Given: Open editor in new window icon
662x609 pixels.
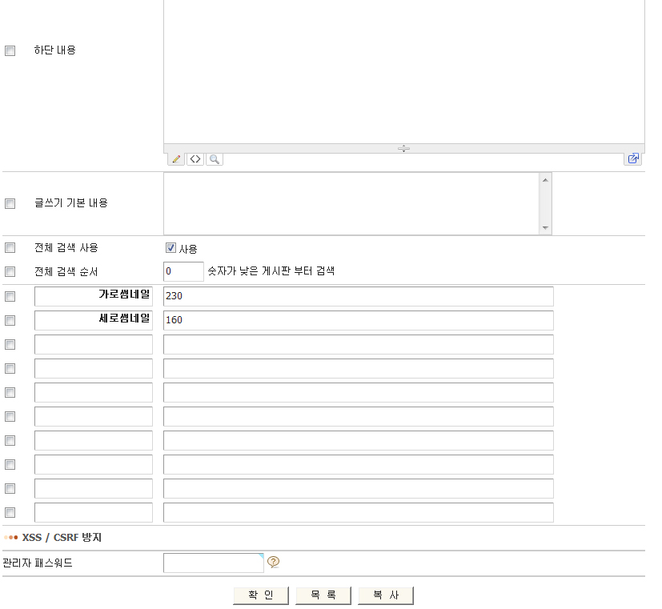Looking at the screenshot, I should tap(633, 159).
